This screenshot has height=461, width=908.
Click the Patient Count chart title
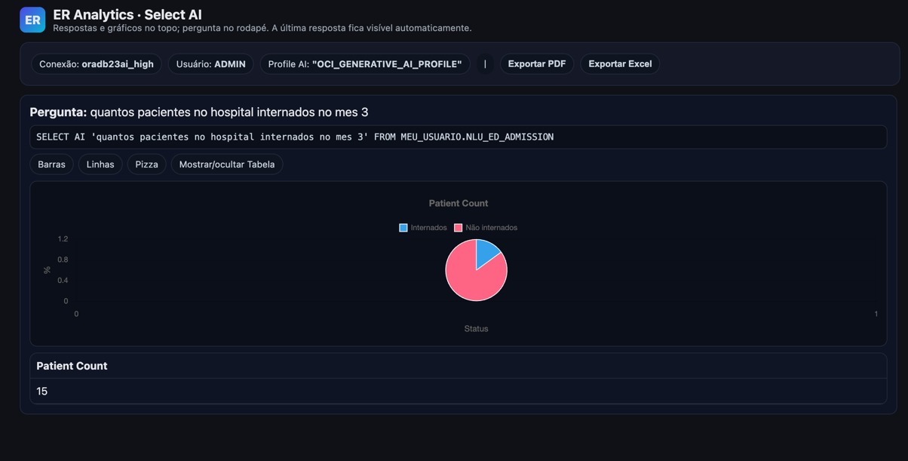click(458, 204)
